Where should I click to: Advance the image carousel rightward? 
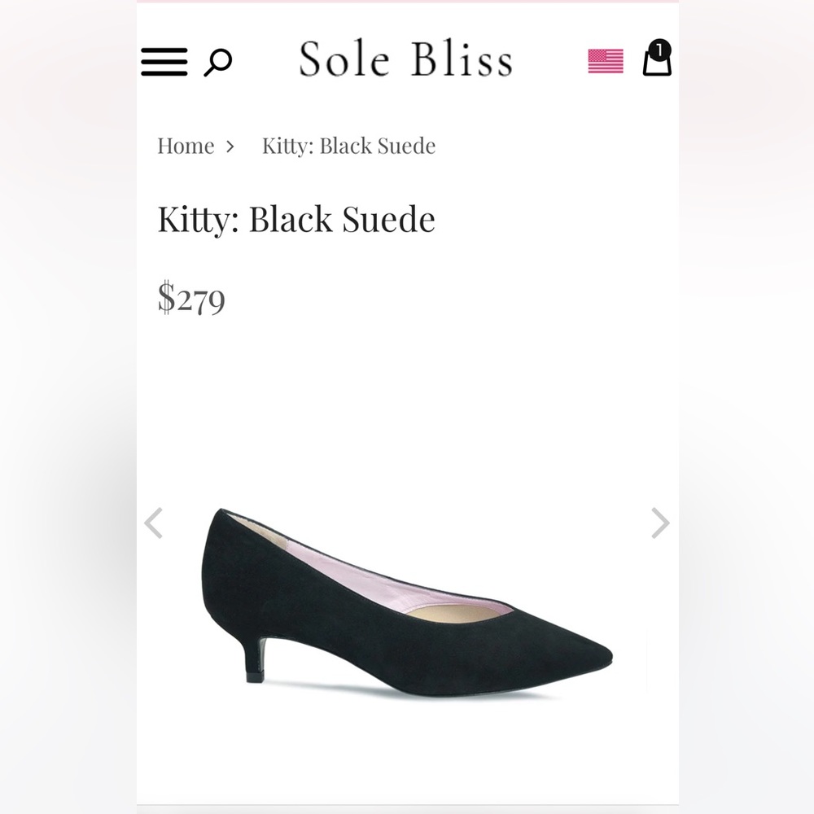(659, 522)
